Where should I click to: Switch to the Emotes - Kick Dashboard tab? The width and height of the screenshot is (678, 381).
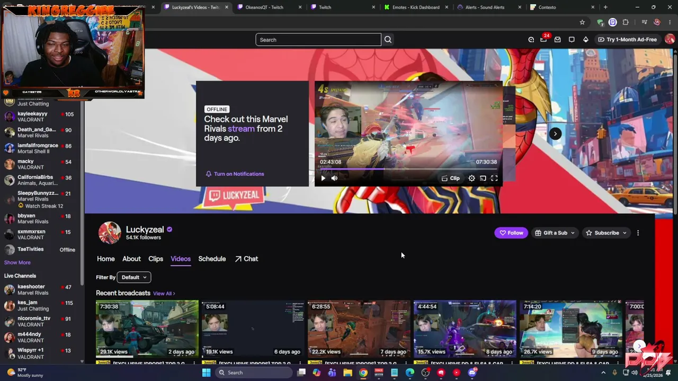416,7
